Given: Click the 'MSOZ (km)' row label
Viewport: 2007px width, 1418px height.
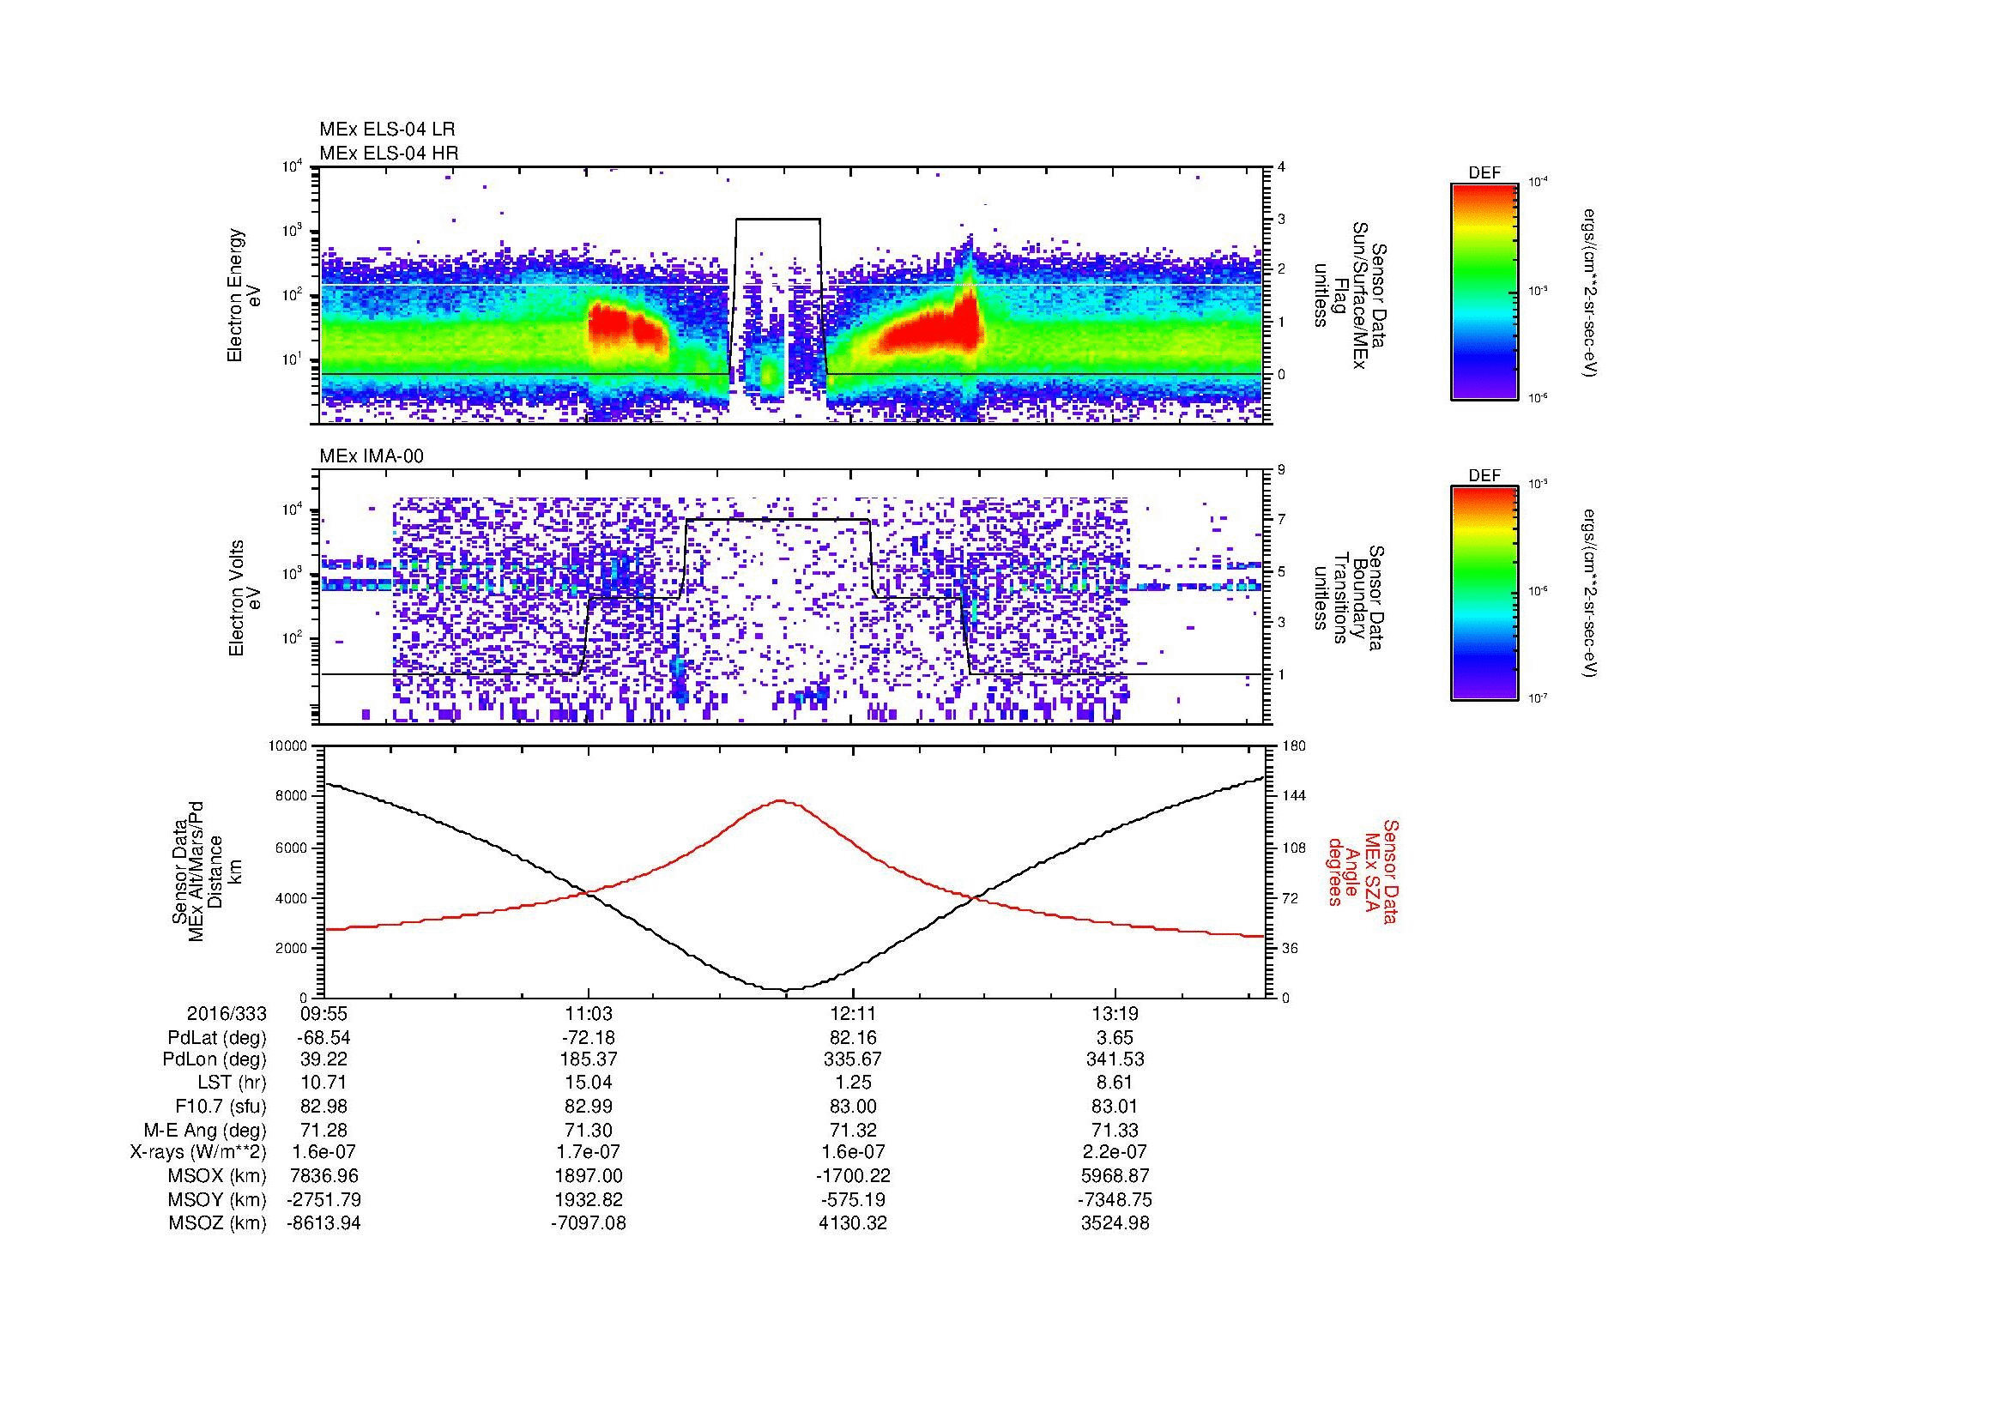Looking at the screenshot, I should tap(218, 1223).
